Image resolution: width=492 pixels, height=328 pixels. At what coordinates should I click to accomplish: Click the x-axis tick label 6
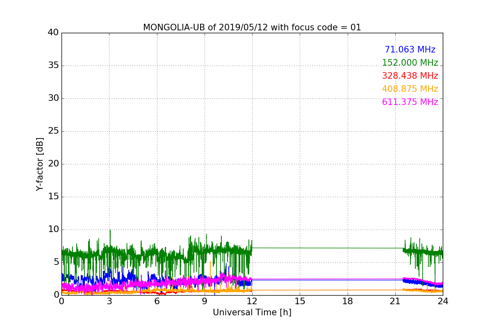(157, 301)
